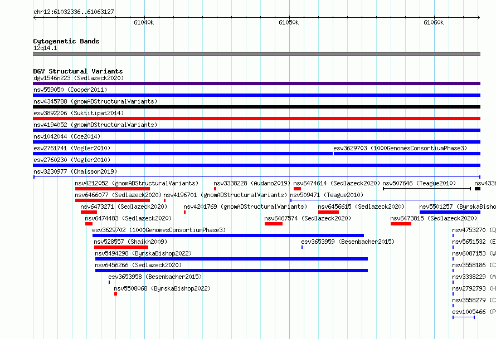Click the 61050k ruler position label
The image size is (496, 339).
pyautogui.click(x=289, y=22)
